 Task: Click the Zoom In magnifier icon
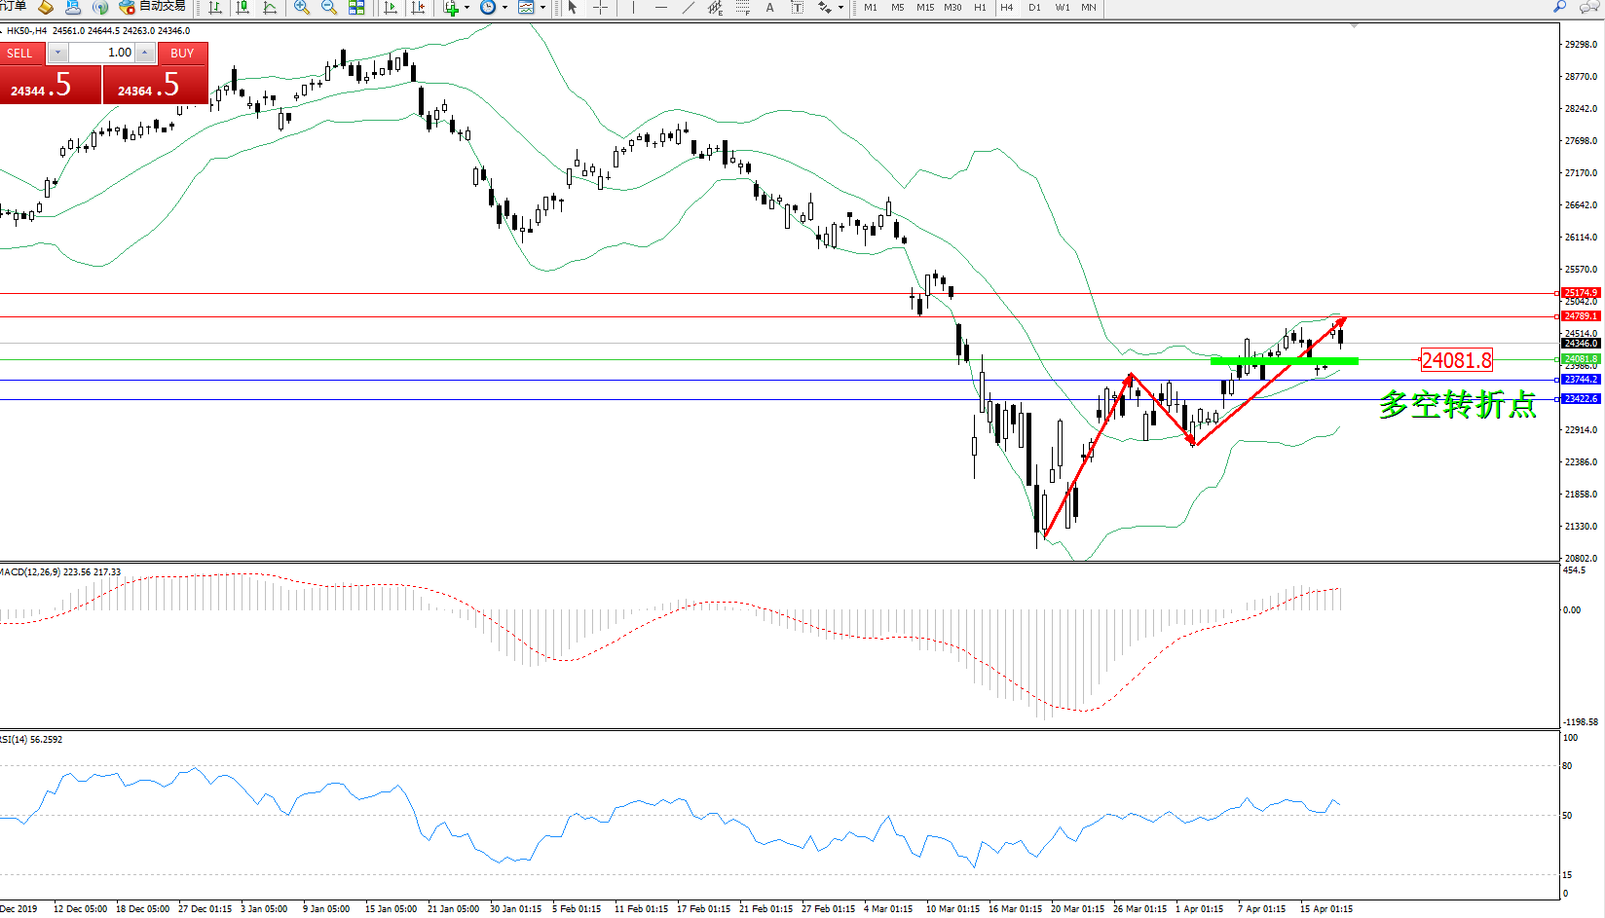click(x=302, y=7)
